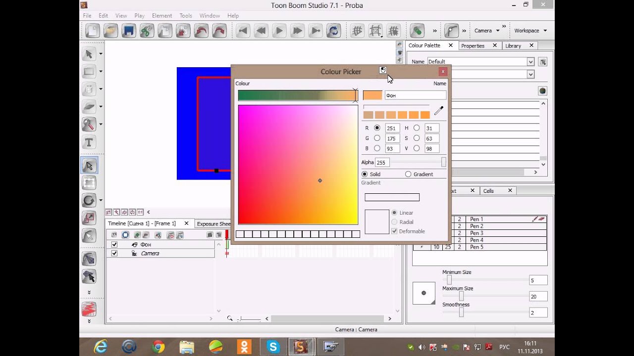Jump to the first frame
The image size is (634, 356).
243,31
